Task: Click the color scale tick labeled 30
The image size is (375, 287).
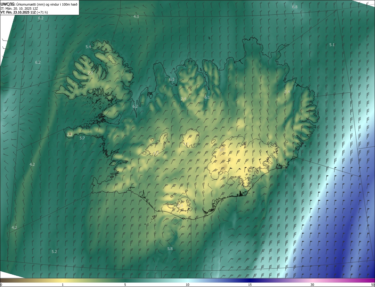Action: (312, 285)
